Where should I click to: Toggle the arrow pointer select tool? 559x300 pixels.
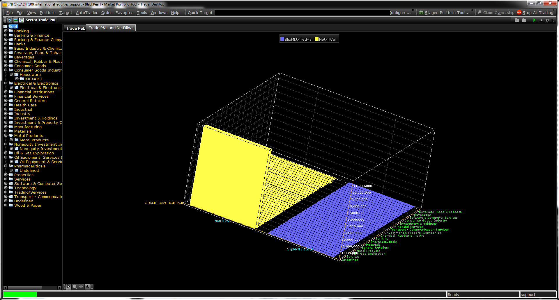(x=68, y=287)
